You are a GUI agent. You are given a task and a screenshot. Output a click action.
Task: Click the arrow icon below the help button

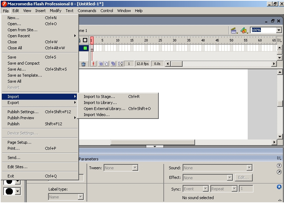tap(279, 172)
